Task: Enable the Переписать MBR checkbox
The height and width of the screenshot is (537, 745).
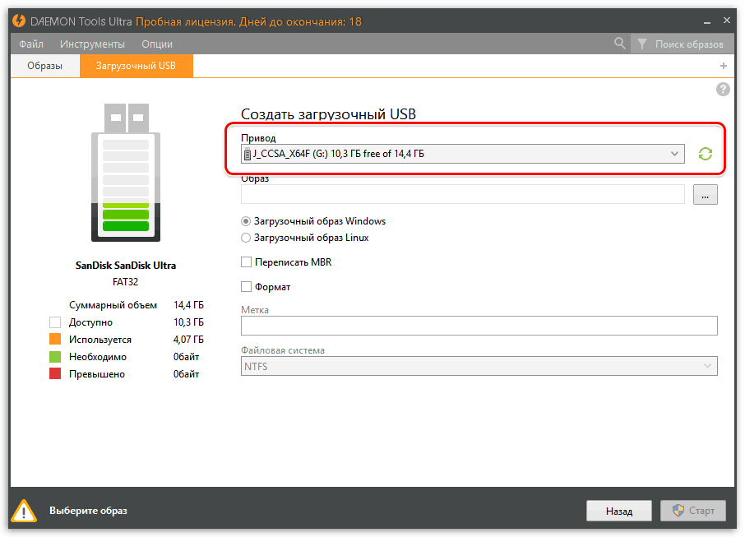Action: coord(246,262)
